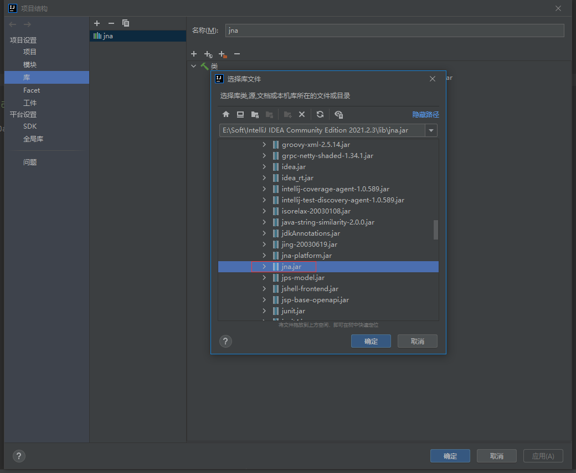Viewport: 576px width, 473px height.
Task: Click the delete X icon in chooser toolbar
Action: point(302,114)
